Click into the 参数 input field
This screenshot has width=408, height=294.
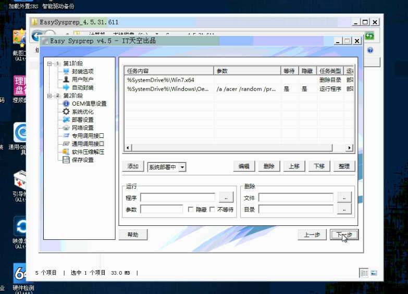pyautogui.click(x=162, y=209)
